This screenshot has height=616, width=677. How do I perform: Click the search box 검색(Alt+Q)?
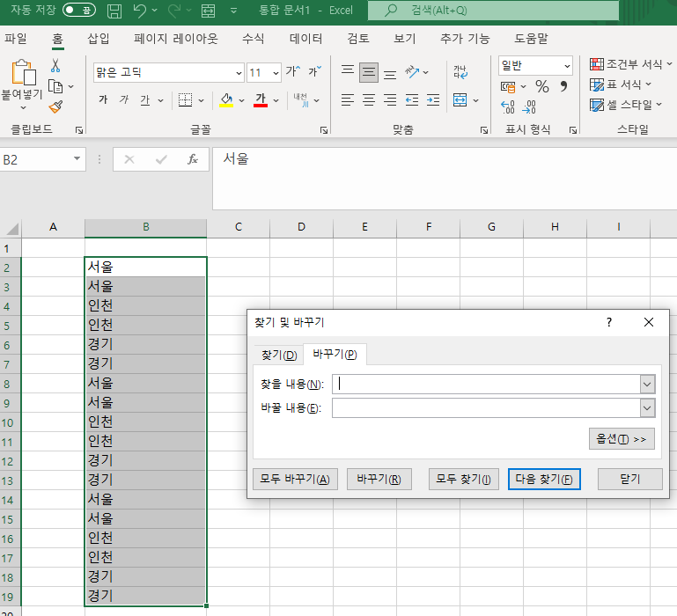[493, 10]
